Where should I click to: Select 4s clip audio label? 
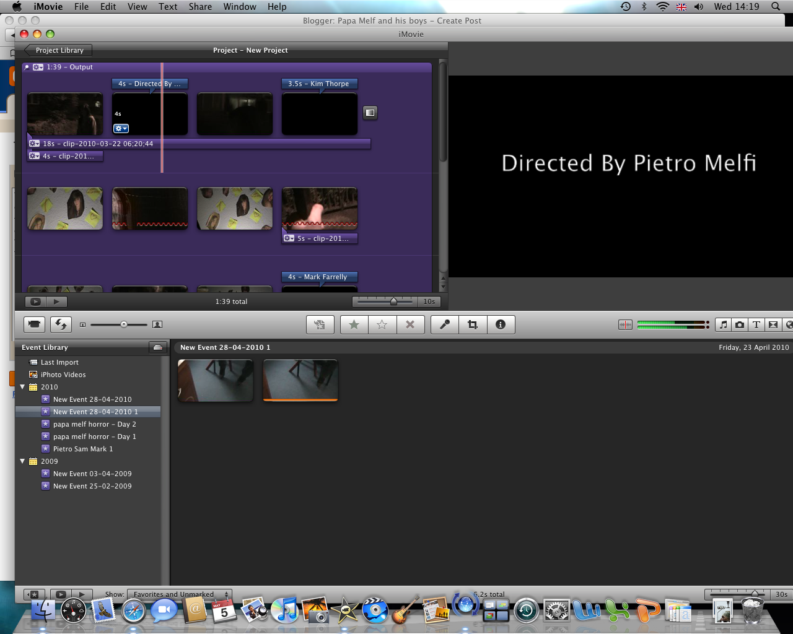(x=65, y=156)
